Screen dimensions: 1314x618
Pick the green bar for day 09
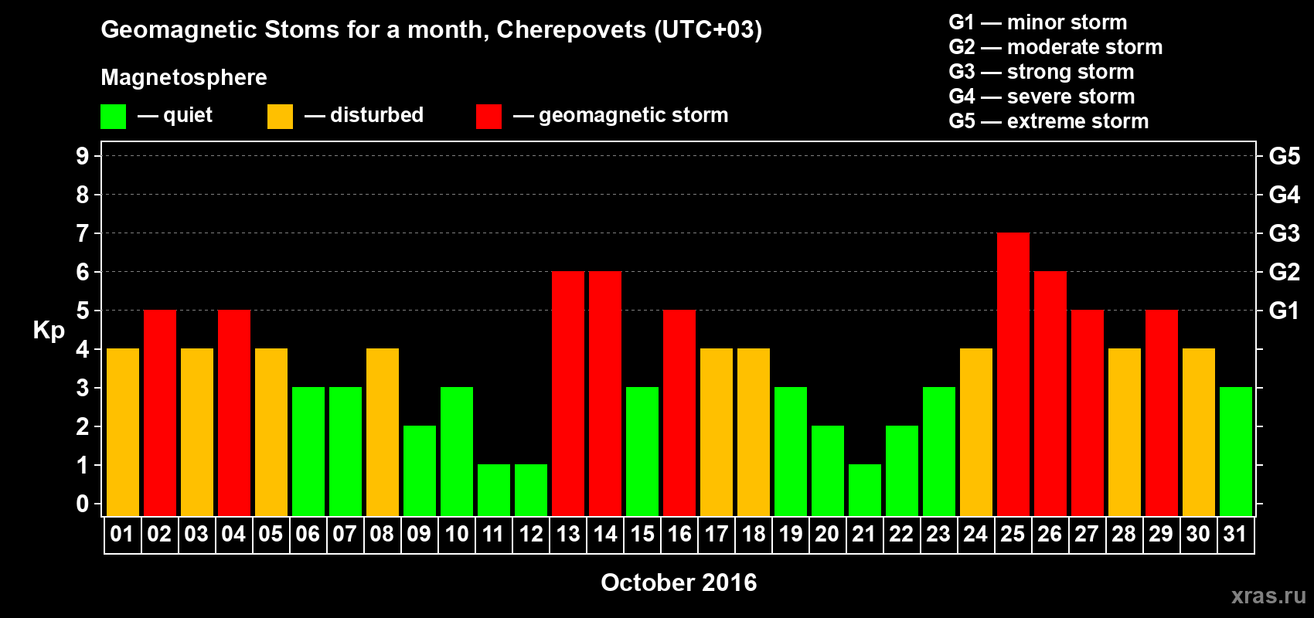420,470
